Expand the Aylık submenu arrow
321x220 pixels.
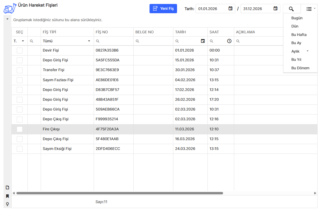[308, 51]
